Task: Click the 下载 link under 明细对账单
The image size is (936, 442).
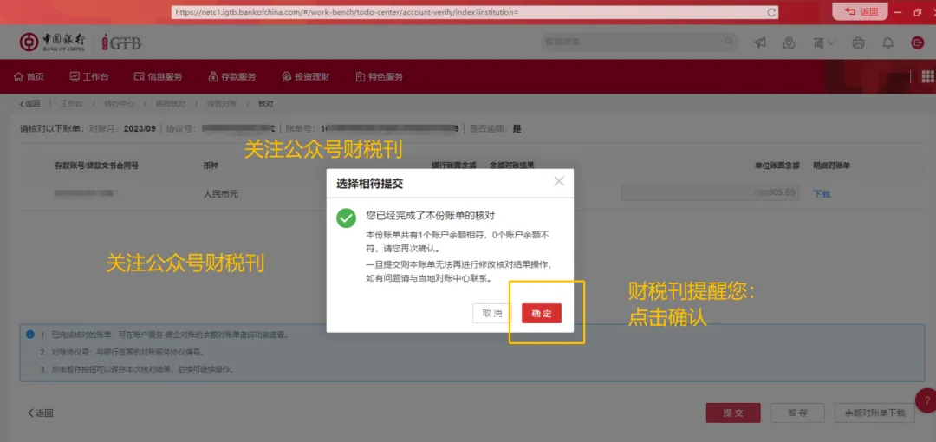Action: coord(822,193)
